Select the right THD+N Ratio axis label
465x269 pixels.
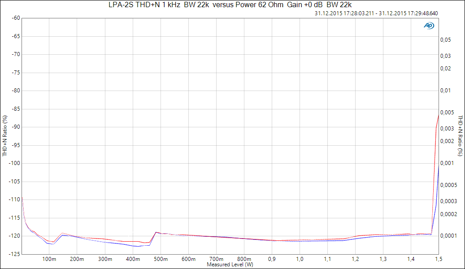tap(460, 135)
